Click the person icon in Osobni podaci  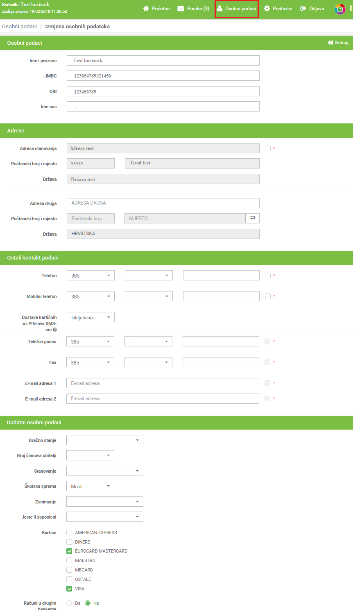click(219, 8)
